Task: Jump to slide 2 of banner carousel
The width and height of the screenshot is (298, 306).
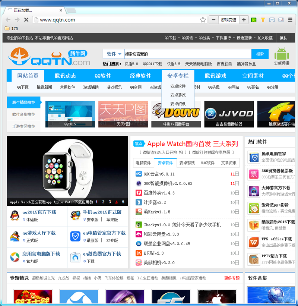Action: [103, 202]
